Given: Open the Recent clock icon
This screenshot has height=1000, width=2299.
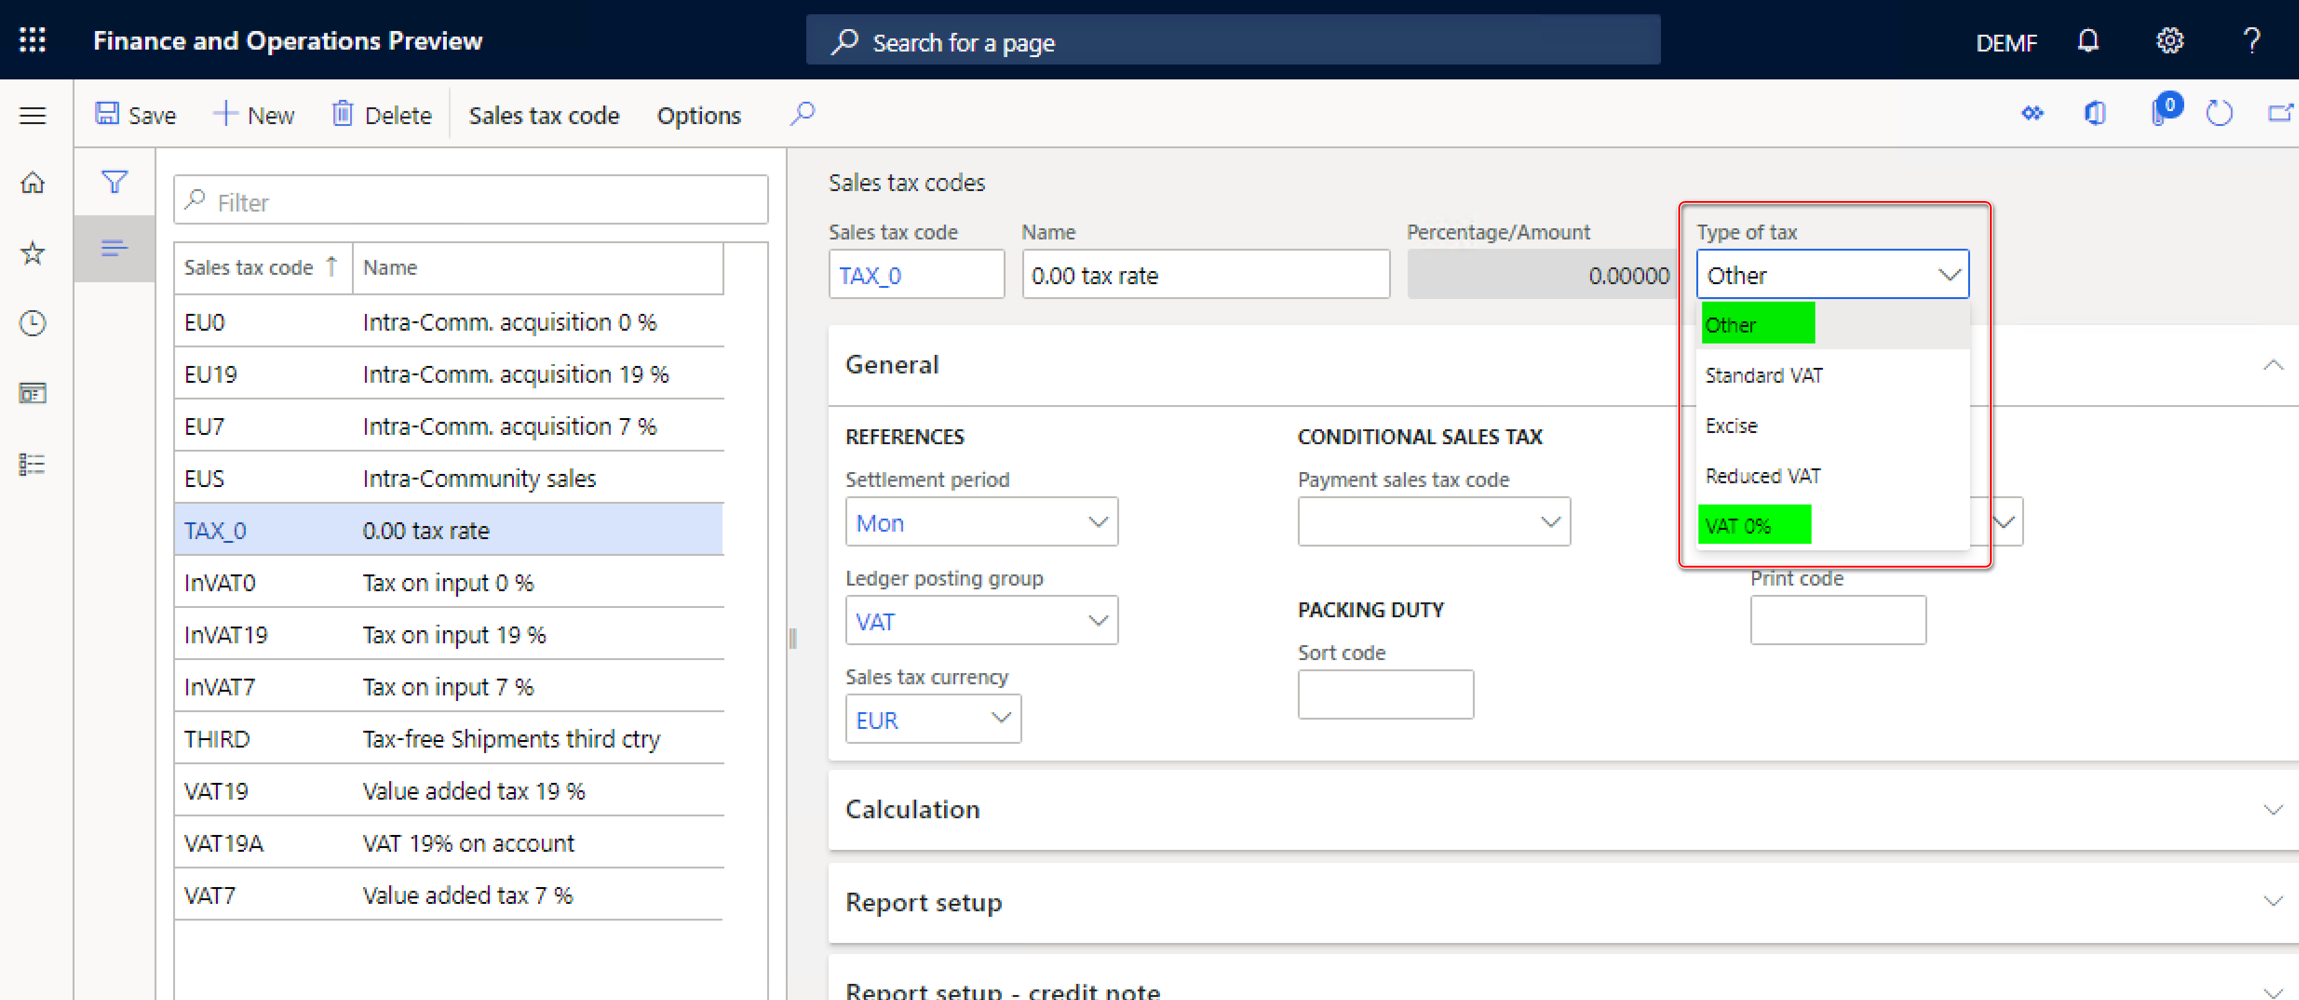Looking at the screenshot, I should tap(33, 323).
